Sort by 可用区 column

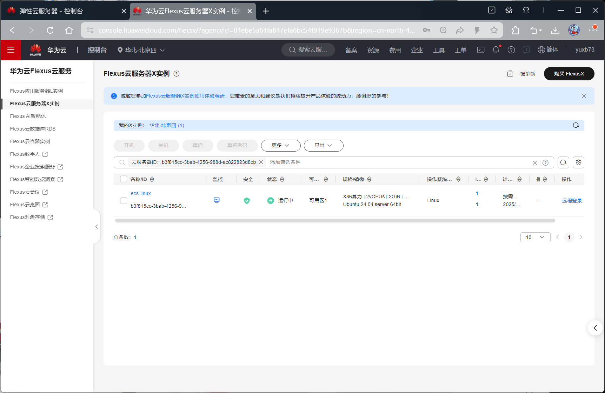(326, 179)
